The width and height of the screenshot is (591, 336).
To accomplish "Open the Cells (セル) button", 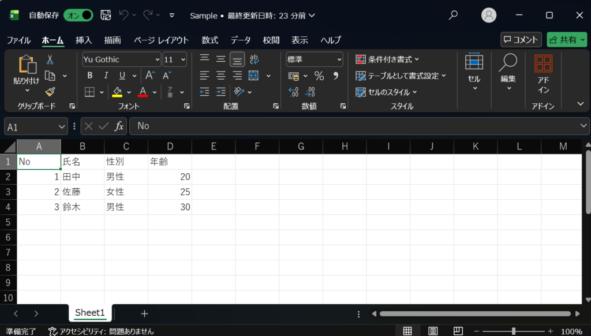I will pyautogui.click(x=474, y=72).
